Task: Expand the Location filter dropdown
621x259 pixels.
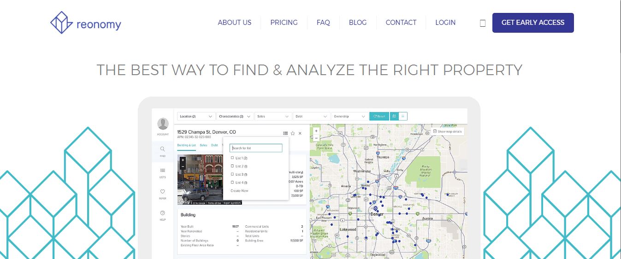Action: click(x=196, y=117)
